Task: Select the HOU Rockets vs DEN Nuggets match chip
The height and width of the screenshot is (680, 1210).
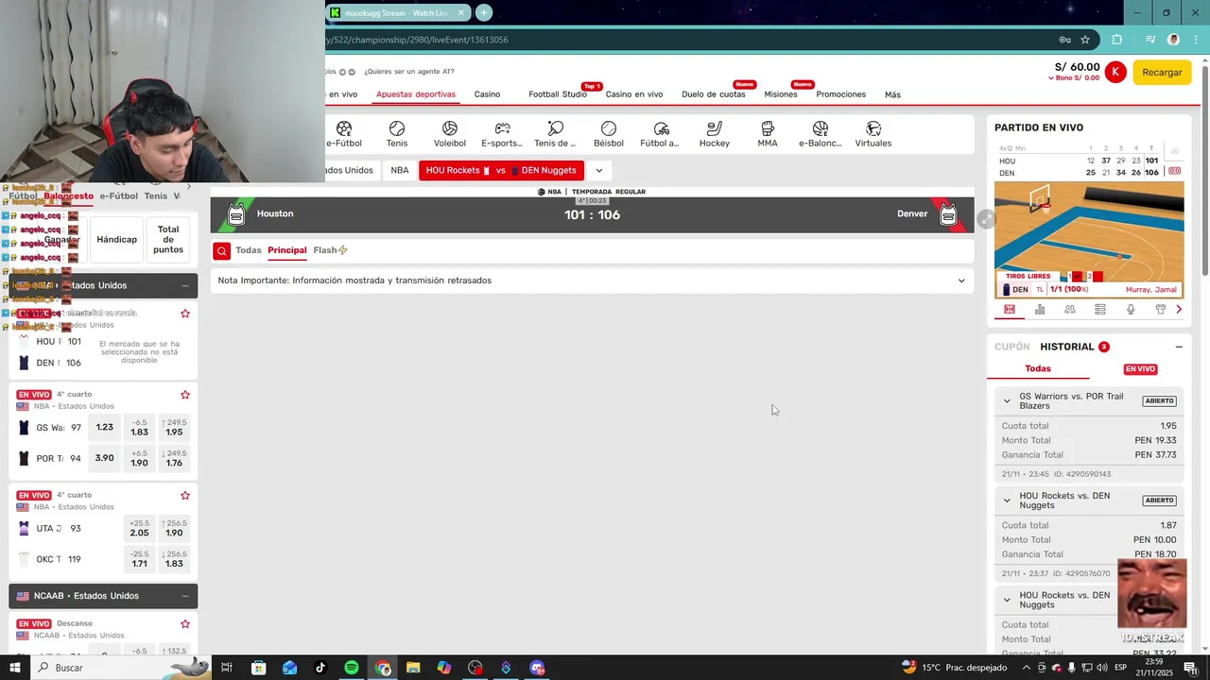Action: coord(501,170)
